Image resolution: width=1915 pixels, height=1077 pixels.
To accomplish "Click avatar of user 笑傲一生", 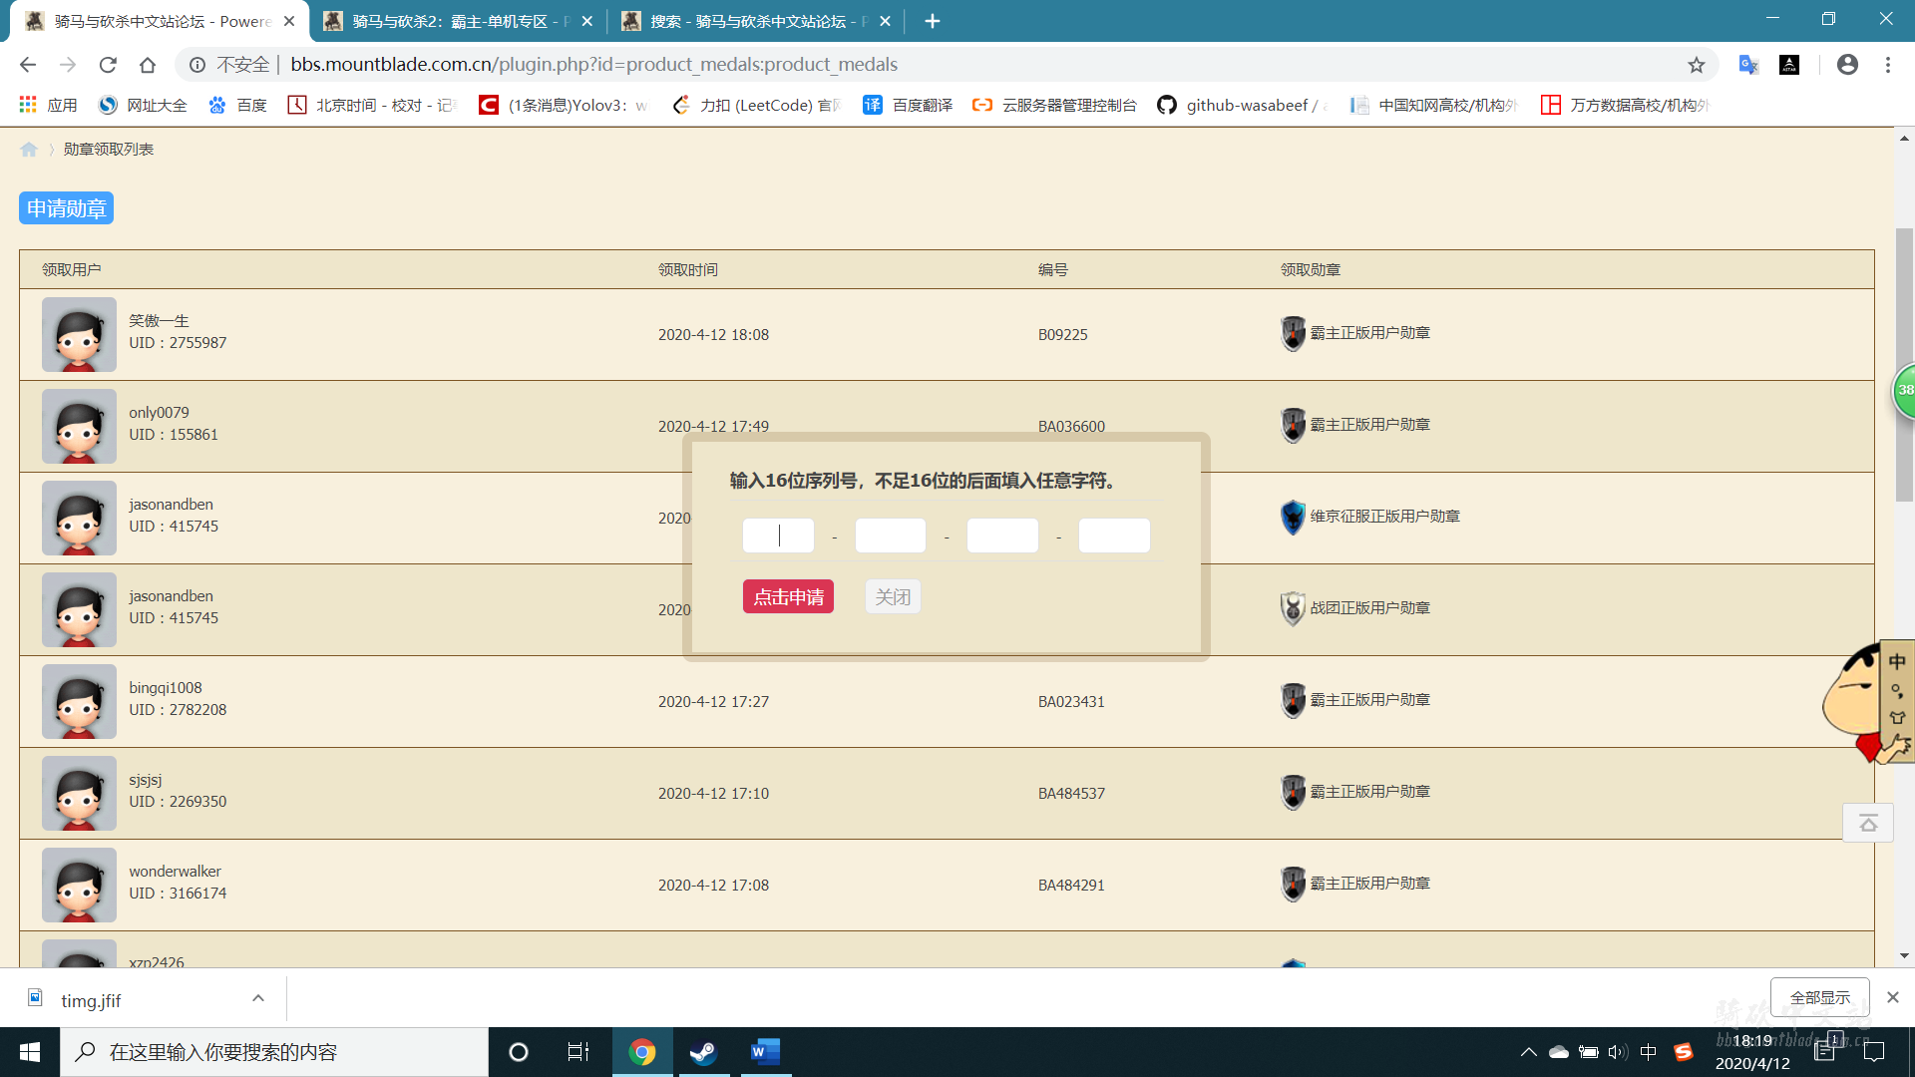I will tap(79, 335).
